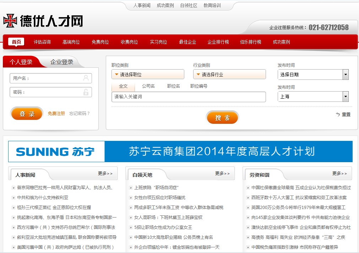Click the orange 登录 button

pyautogui.click(x=27, y=114)
